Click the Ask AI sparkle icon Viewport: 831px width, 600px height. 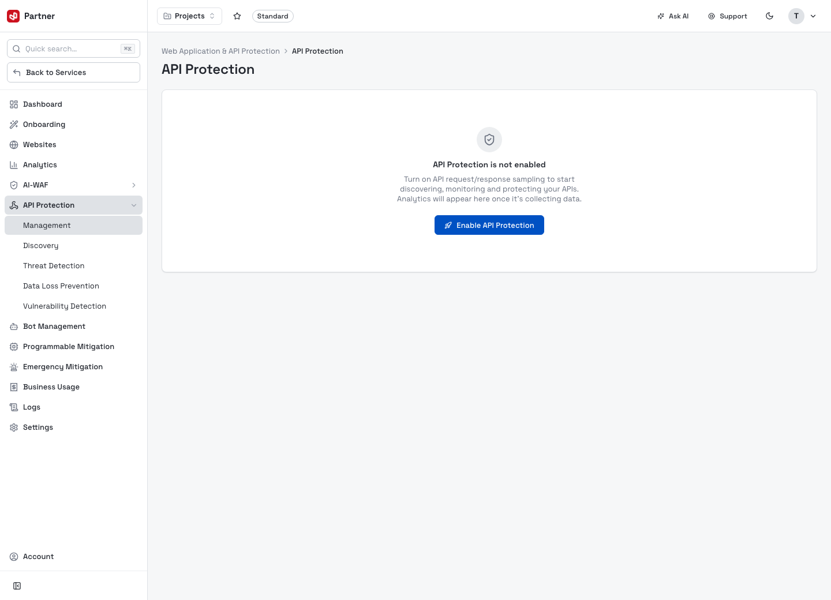pyautogui.click(x=661, y=16)
